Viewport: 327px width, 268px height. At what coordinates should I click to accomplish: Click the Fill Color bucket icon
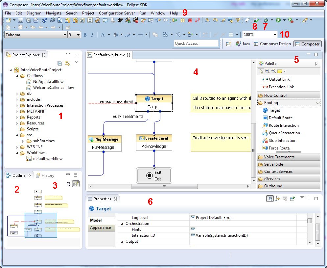pos(115,35)
